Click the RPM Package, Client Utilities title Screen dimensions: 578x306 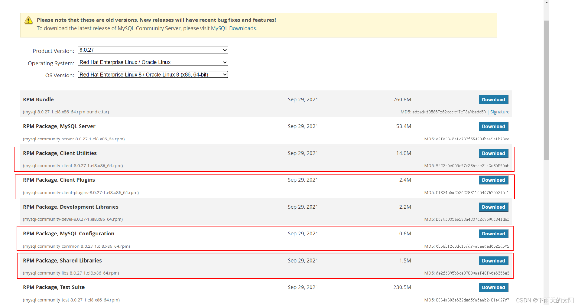pos(60,153)
